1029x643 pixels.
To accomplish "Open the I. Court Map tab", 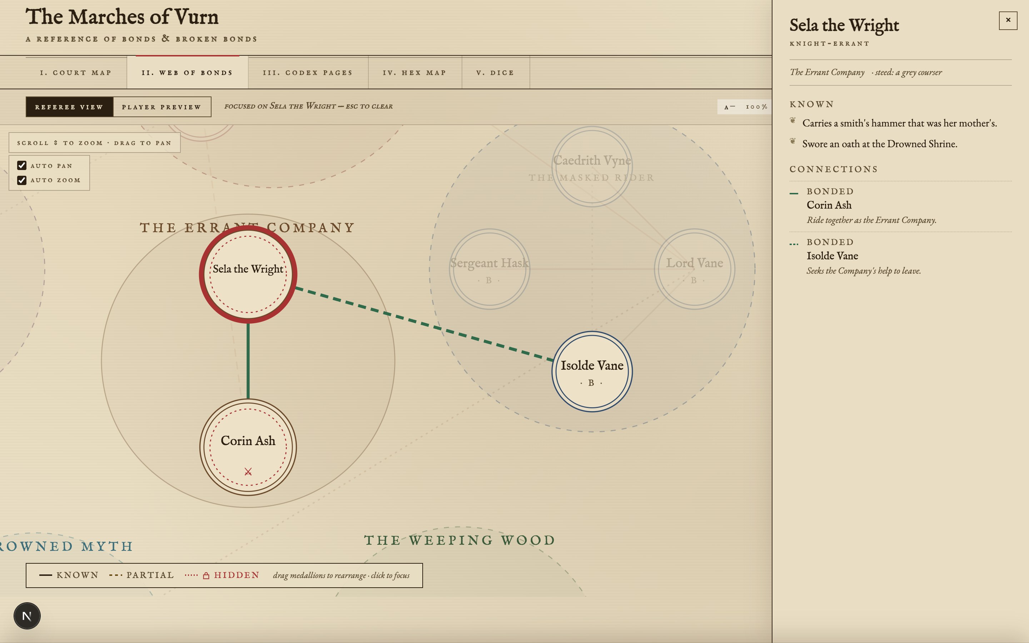I will (76, 73).
